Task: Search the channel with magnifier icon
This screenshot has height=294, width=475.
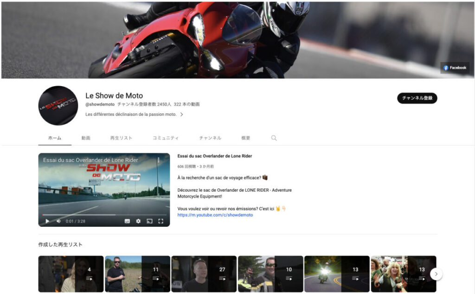Action: click(274, 138)
